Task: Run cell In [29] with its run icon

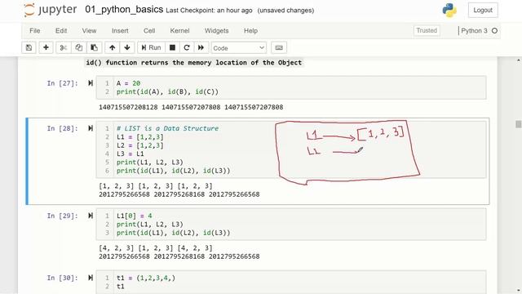Action: click(91, 216)
